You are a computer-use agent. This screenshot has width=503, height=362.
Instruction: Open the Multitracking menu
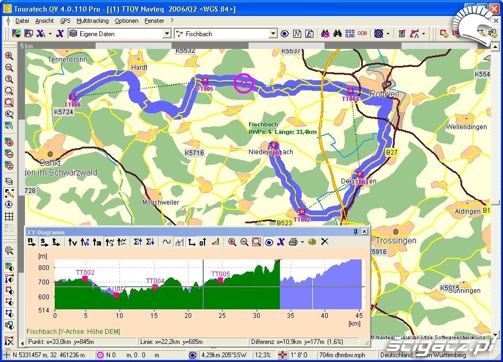tap(92, 21)
